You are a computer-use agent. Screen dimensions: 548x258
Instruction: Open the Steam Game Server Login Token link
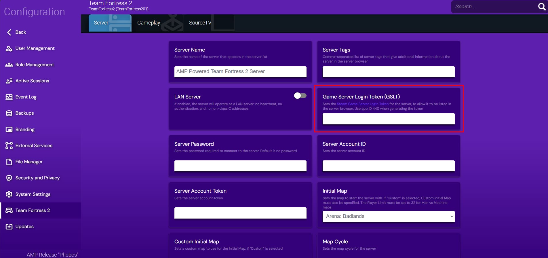tap(362, 104)
